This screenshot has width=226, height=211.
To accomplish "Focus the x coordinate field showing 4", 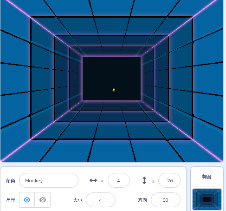I will tap(119, 180).
